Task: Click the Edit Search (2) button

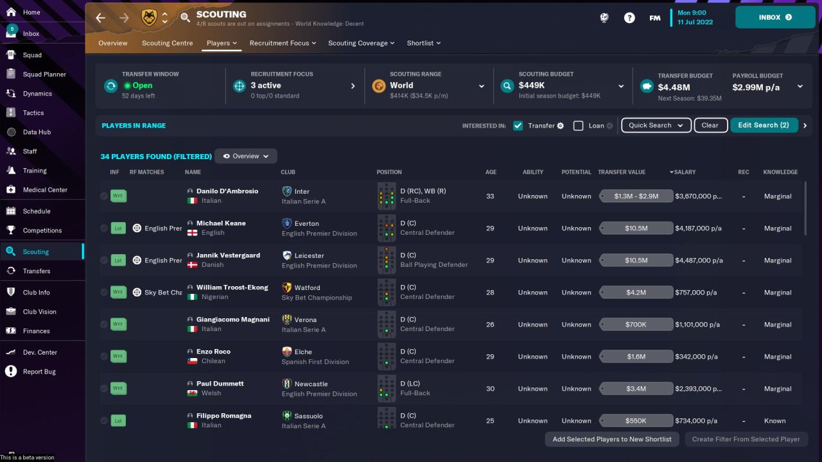Action: click(x=764, y=125)
